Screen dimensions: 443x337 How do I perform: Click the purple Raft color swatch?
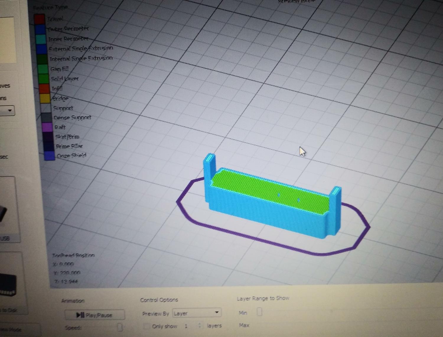tap(48, 127)
